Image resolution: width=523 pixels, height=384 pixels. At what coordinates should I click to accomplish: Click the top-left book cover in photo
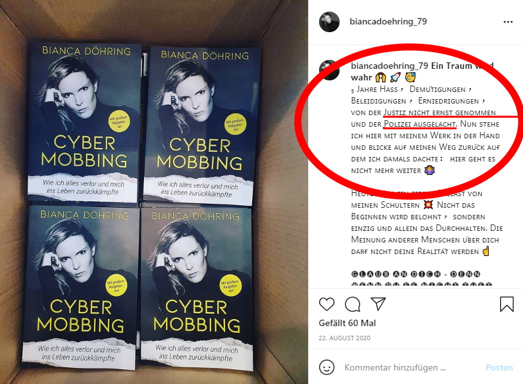(x=84, y=122)
